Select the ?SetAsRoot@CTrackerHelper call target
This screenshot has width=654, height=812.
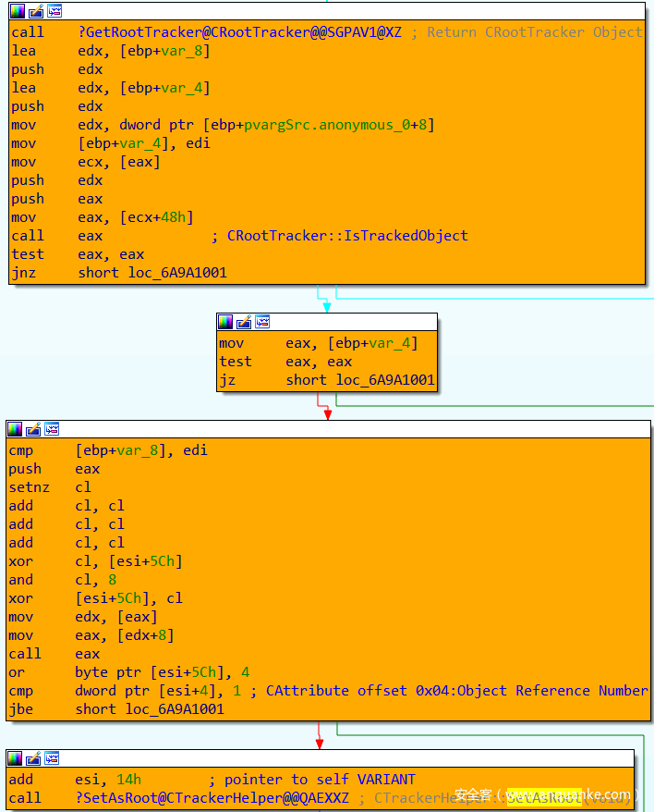213,798
